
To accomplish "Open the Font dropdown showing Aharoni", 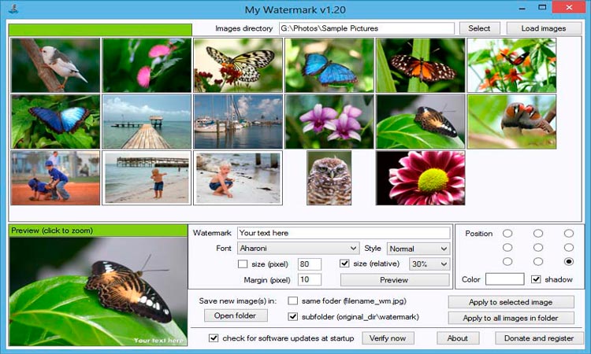I will (x=298, y=249).
